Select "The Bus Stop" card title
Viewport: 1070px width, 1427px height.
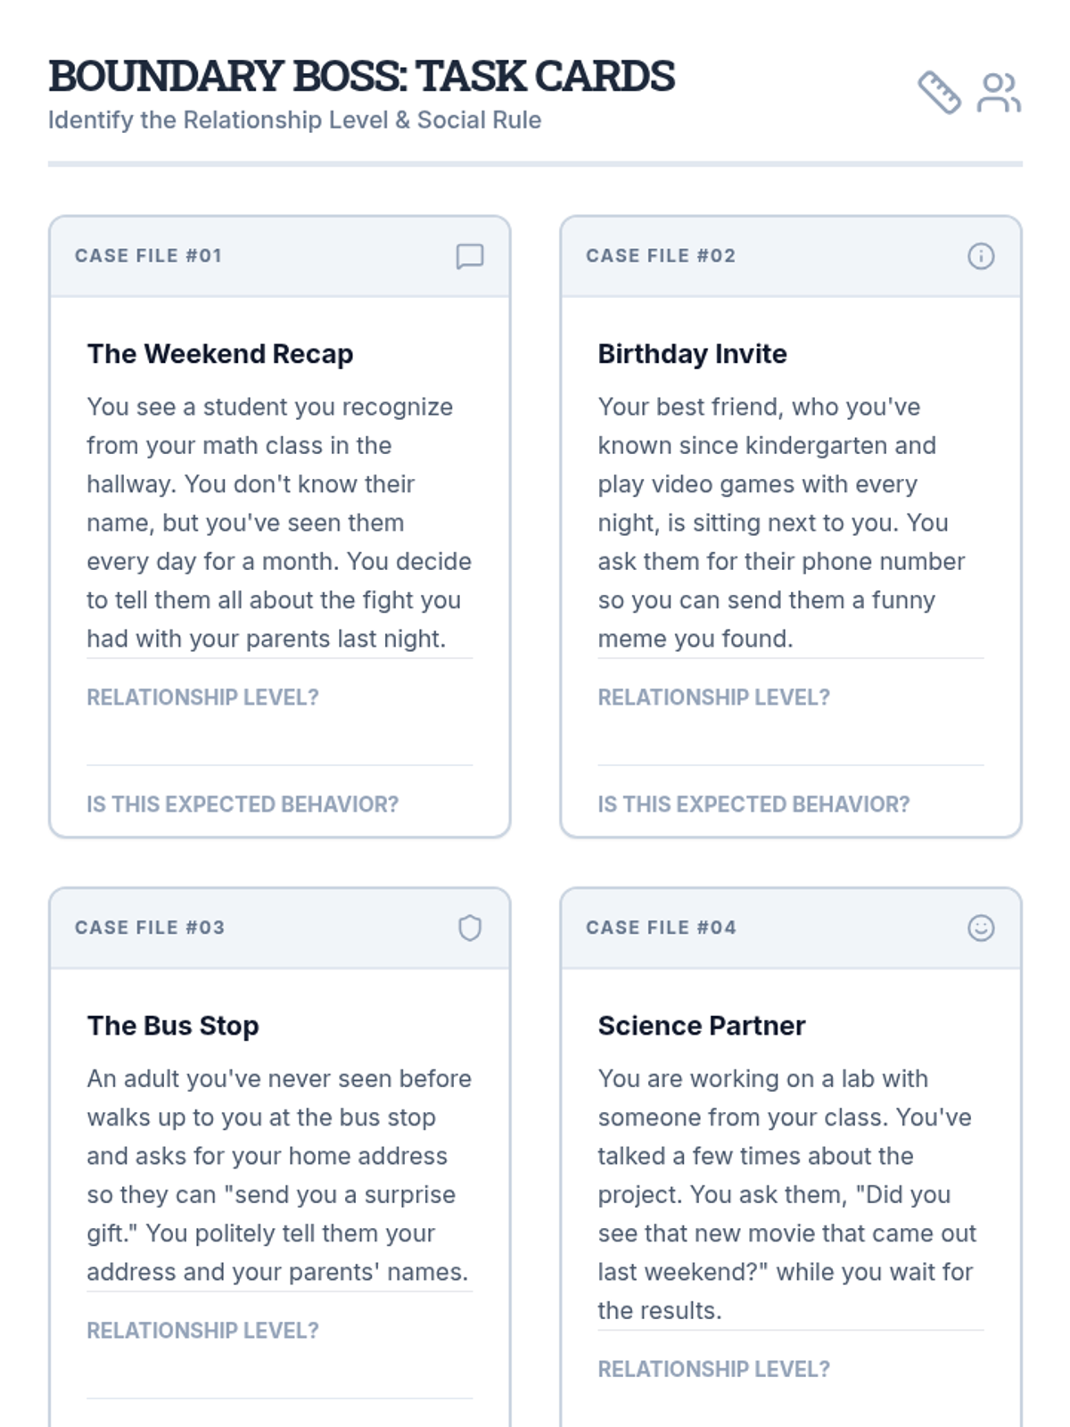tap(173, 1026)
